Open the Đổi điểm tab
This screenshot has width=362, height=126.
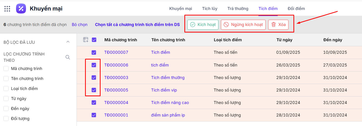click(x=296, y=9)
